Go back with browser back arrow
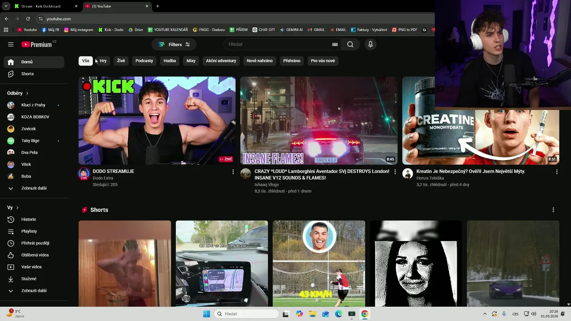This screenshot has height=321, width=571. pos(7,19)
